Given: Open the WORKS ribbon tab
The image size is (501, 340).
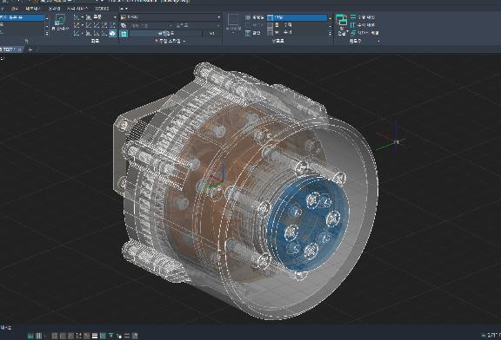Looking at the screenshot, I should [x=102, y=9].
